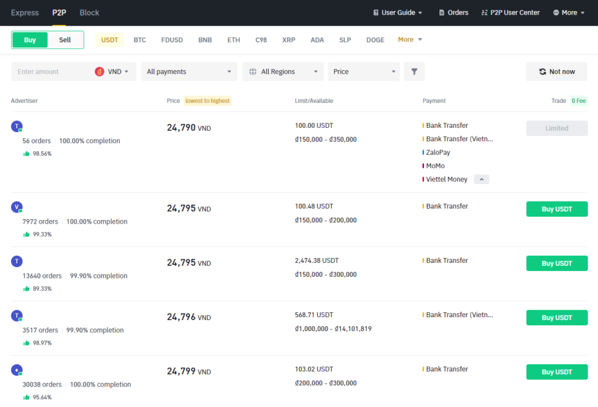Click the filter funnel icon

[x=414, y=71]
